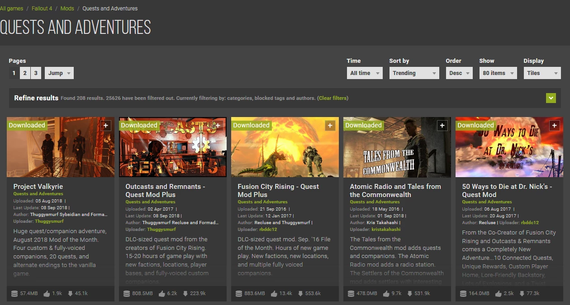Open the Jump page dropdown
The width and height of the screenshot is (570, 305).
pyautogui.click(x=59, y=73)
